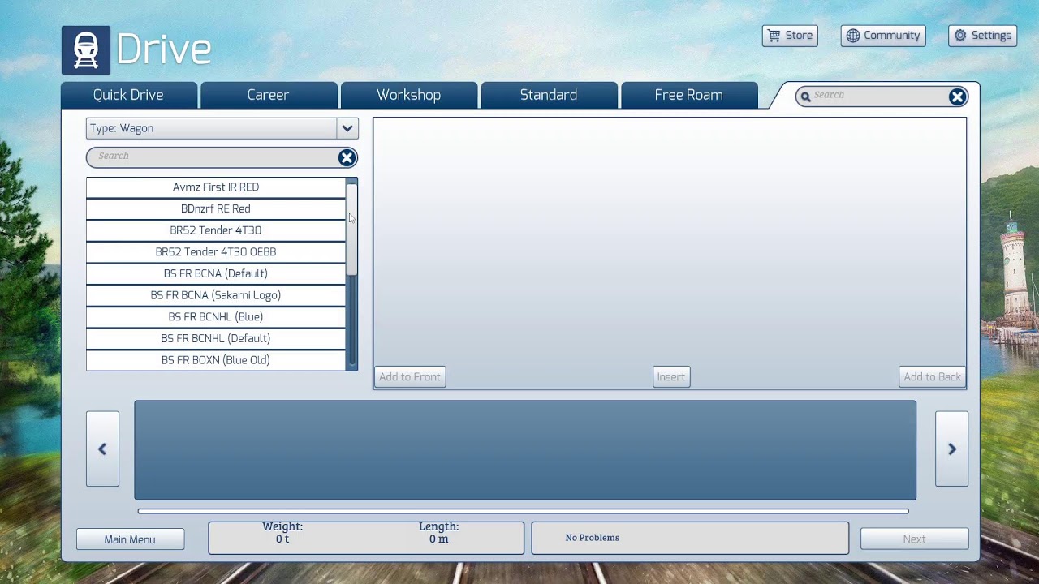Open the Type: Wagon dropdown
Screen dimensions: 1039x584
(222, 128)
